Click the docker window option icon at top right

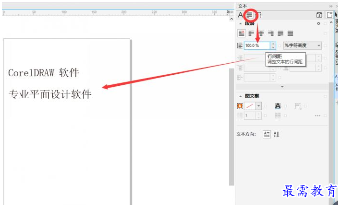(x=329, y=15)
